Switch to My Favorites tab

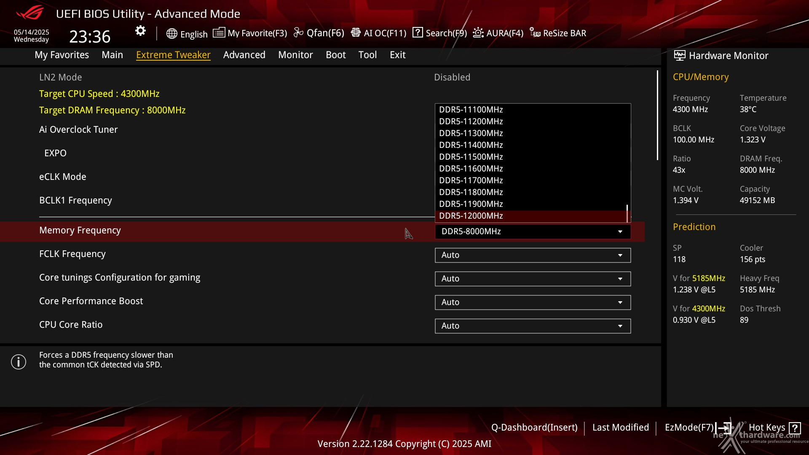click(62, 55)
